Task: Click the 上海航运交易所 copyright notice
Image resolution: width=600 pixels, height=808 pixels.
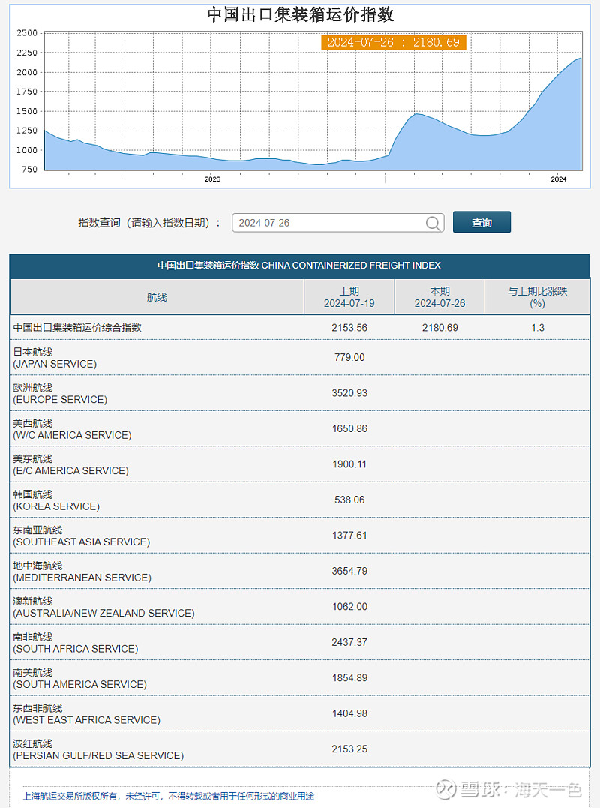Action: coord(169,796)
